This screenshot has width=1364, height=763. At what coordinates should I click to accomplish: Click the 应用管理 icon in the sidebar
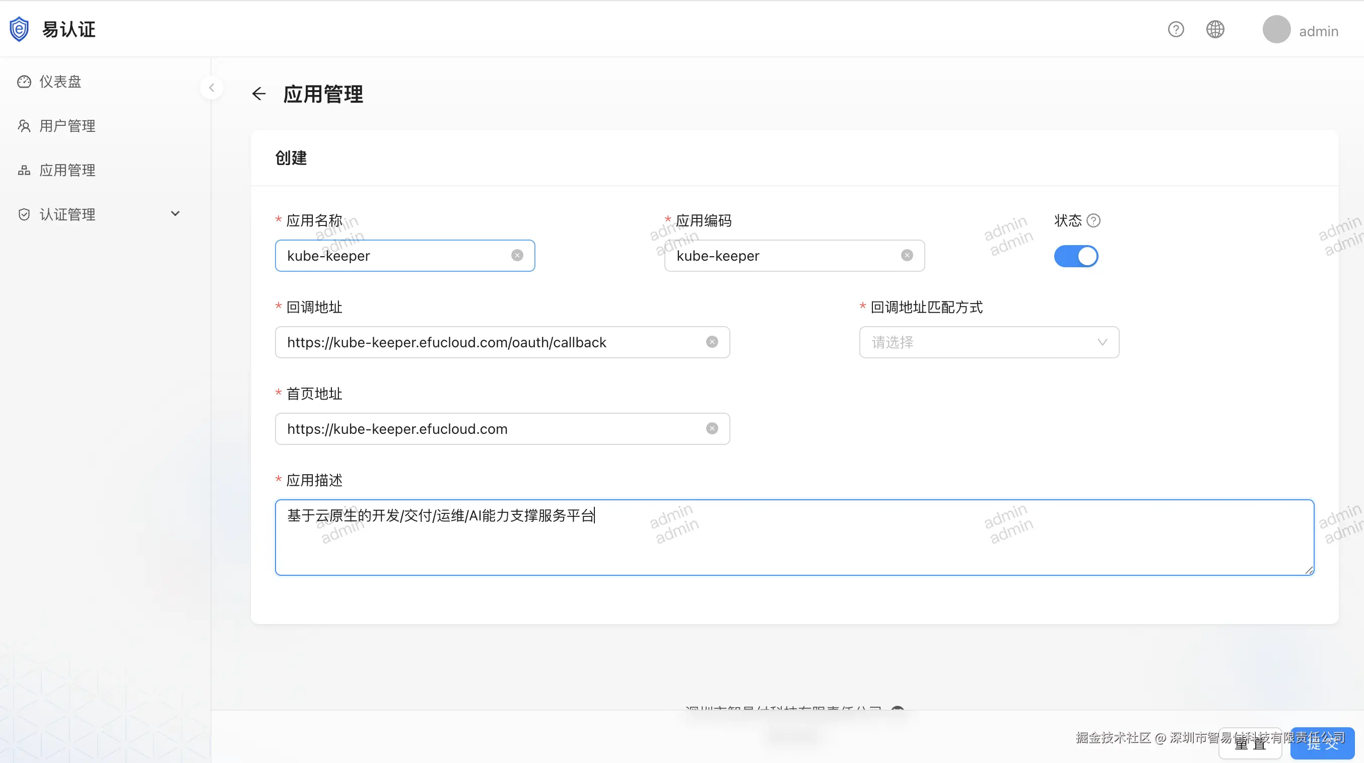pos(24,169)
